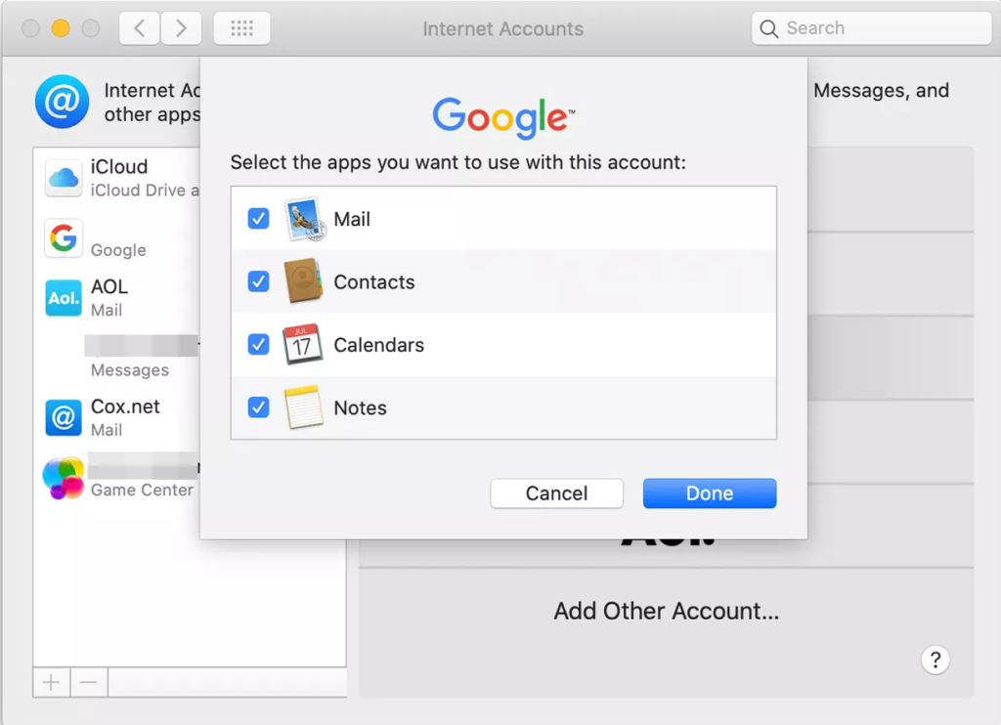Click the Mail app stamp icon
Viewport: 1001px width, 725px height.
[303, 219]
